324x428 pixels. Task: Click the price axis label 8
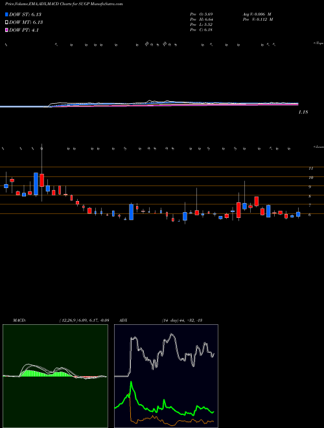310,196
